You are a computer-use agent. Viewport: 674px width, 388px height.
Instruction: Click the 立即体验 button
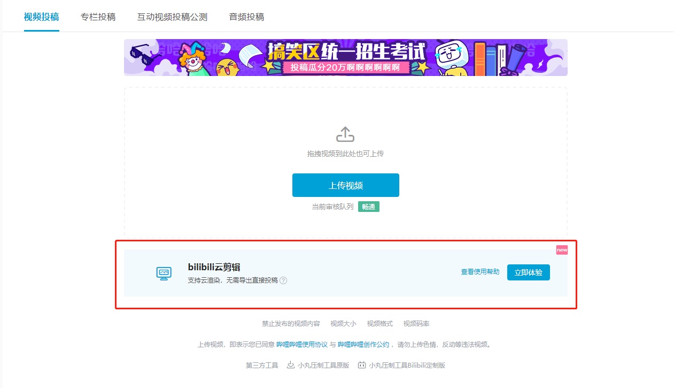pos(528,272)
